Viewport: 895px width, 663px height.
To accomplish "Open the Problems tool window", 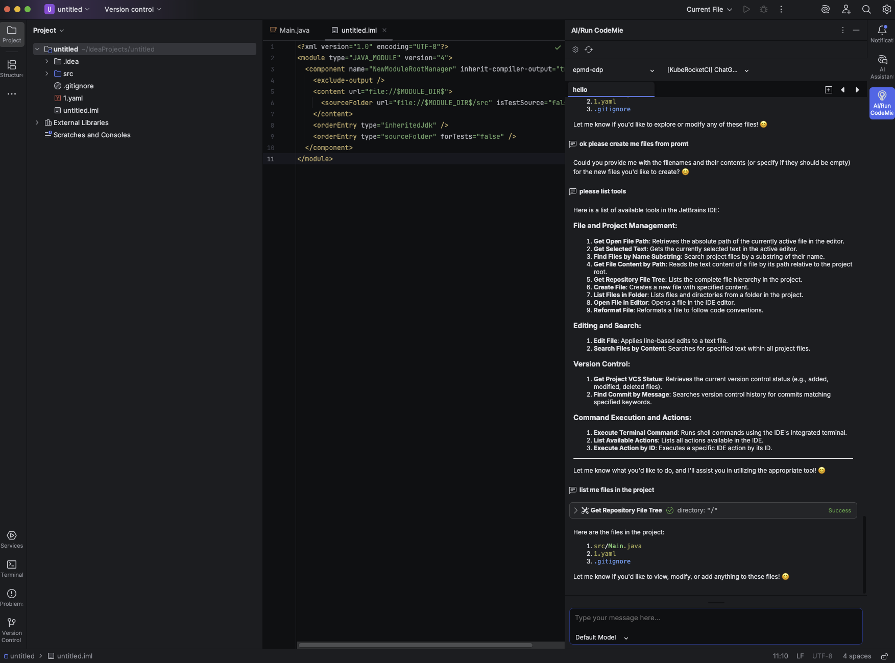I will point(11,597).
